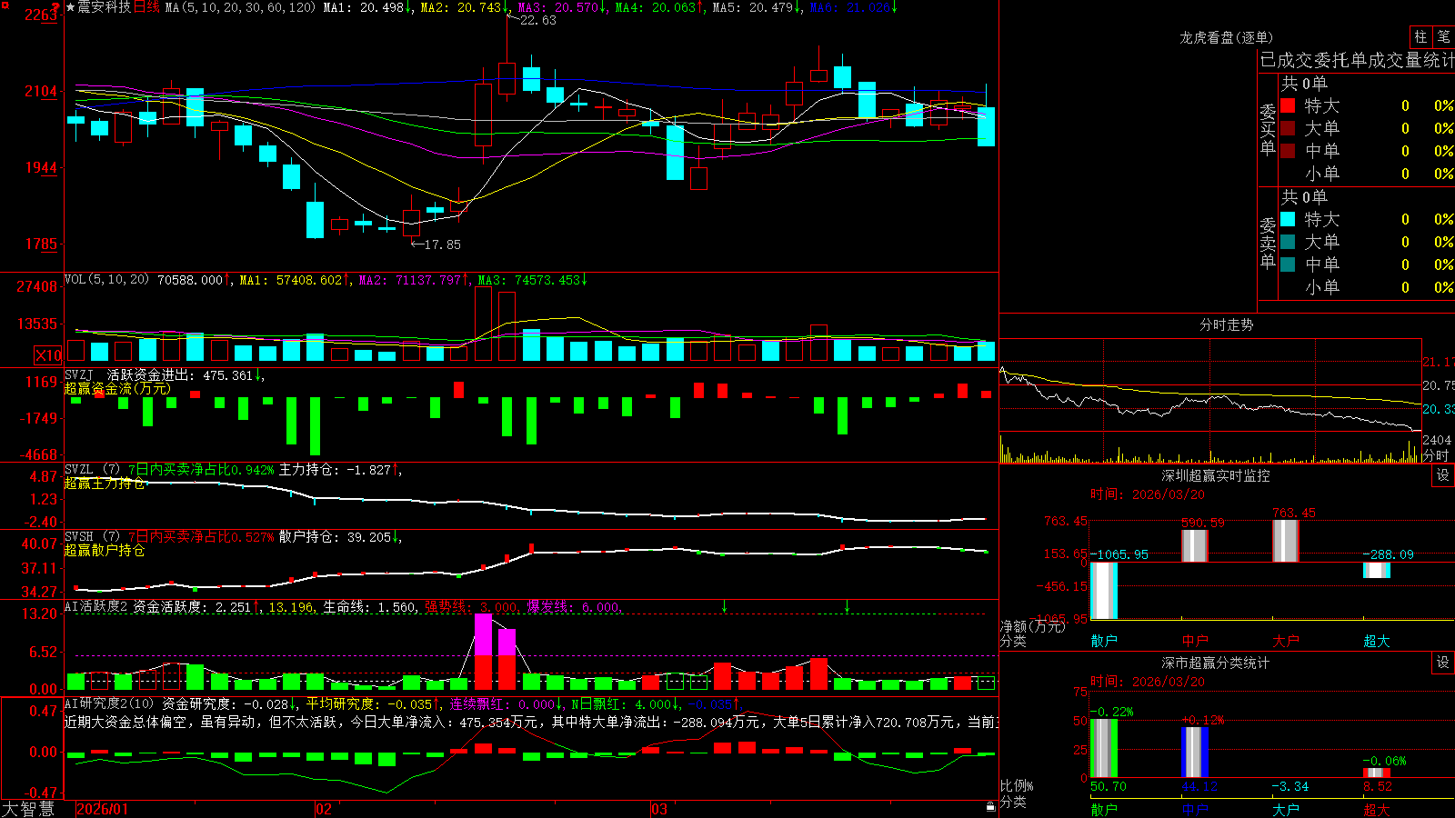Click the 超赢散户持仓 yellow label
1455x818 pixels.
pos(105,551)
